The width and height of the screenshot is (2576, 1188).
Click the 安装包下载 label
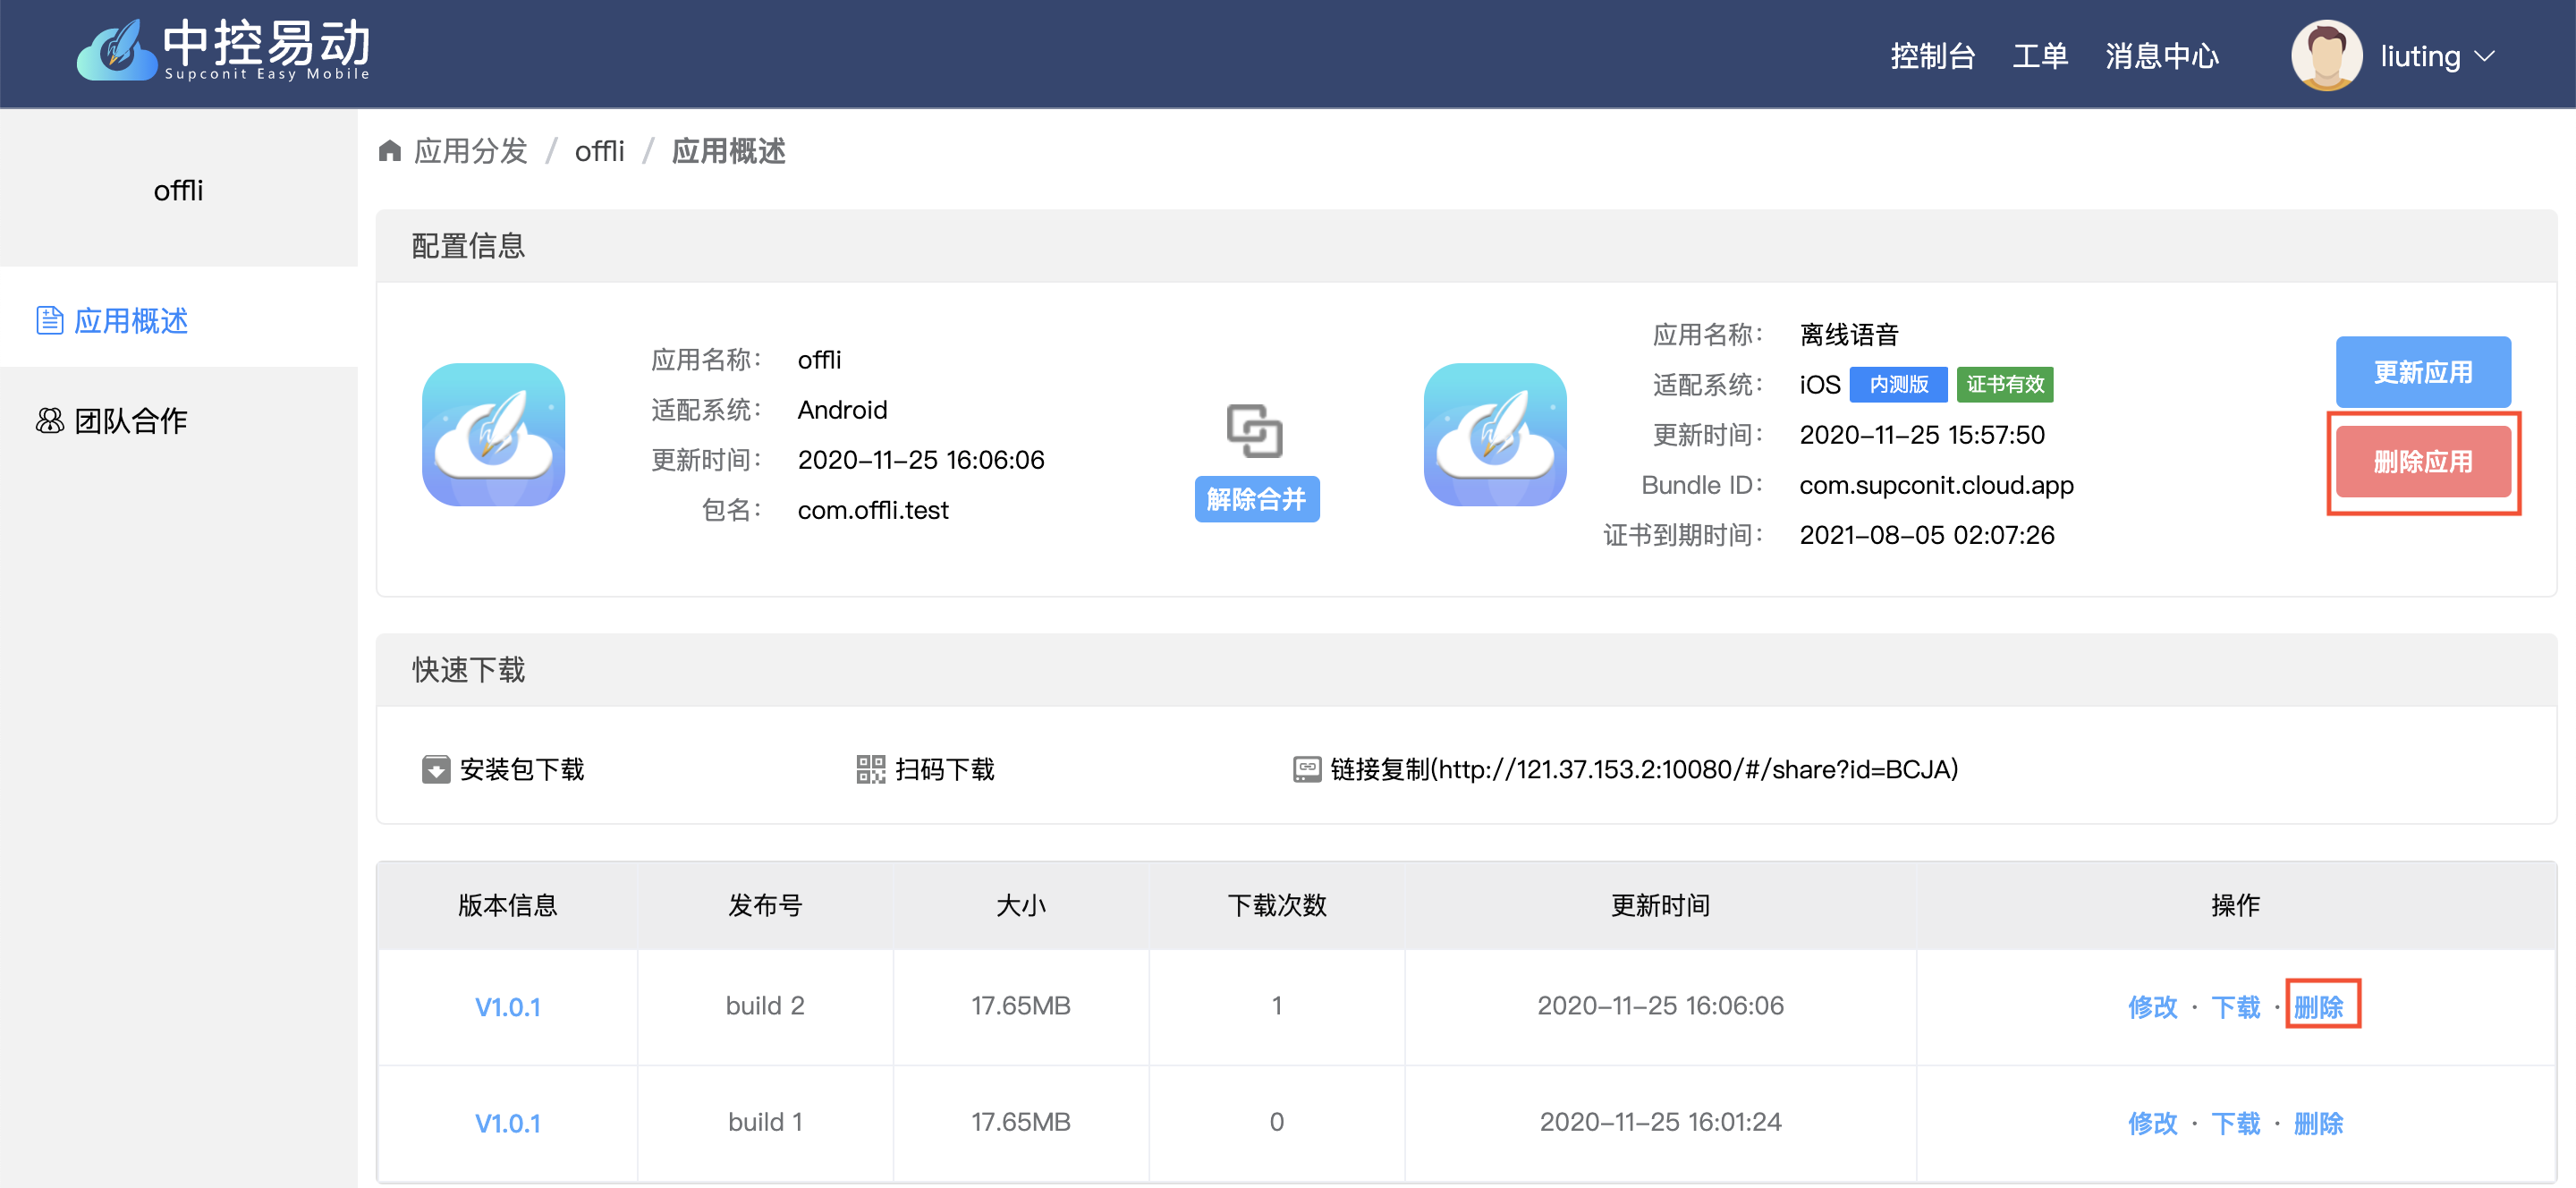[x=521, y=769]
